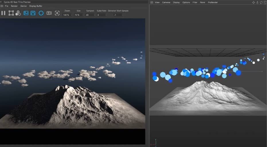The width and height of the screenshot is (267, 147).
Task: Click the camera icon in preview toolbar
Action: point(49,13)
